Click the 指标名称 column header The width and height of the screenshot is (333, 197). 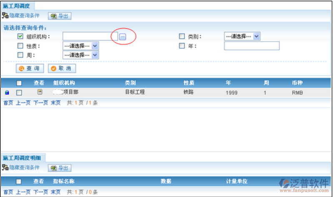tap(64, 181)
